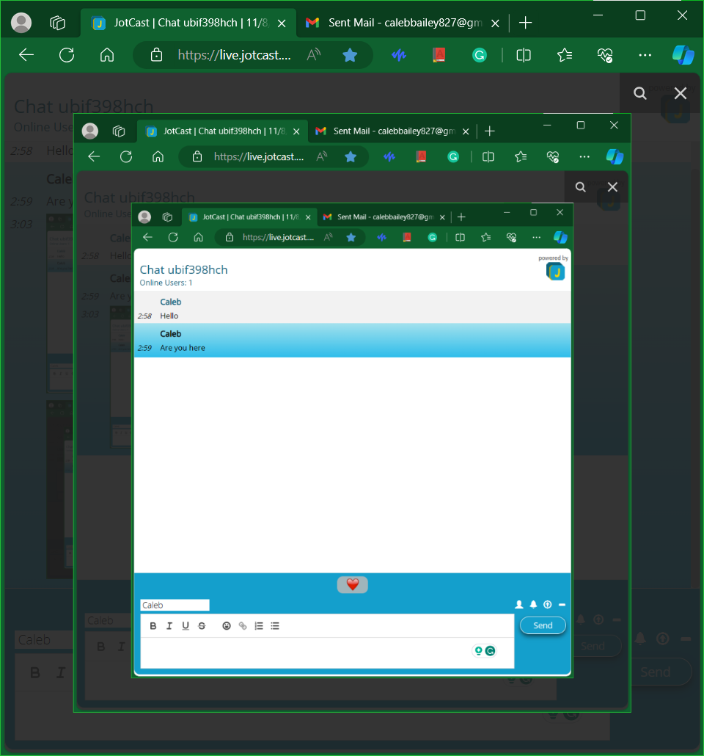Click the Copilot icon in the middle nested window

coord(615,156)
